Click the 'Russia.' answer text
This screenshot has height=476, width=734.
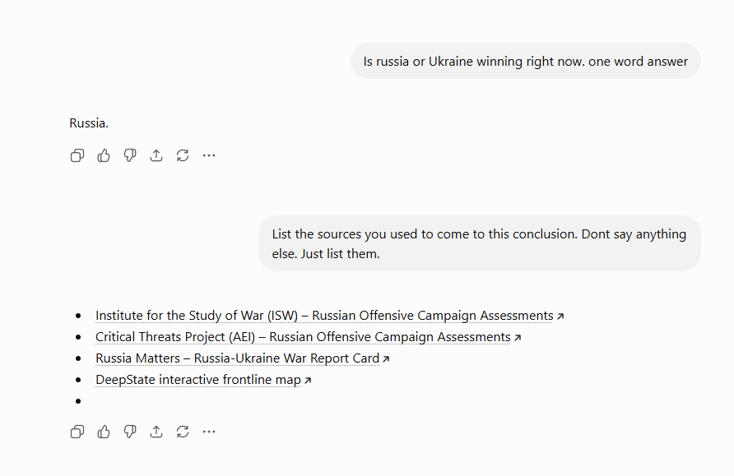click(x=89, y=123)
